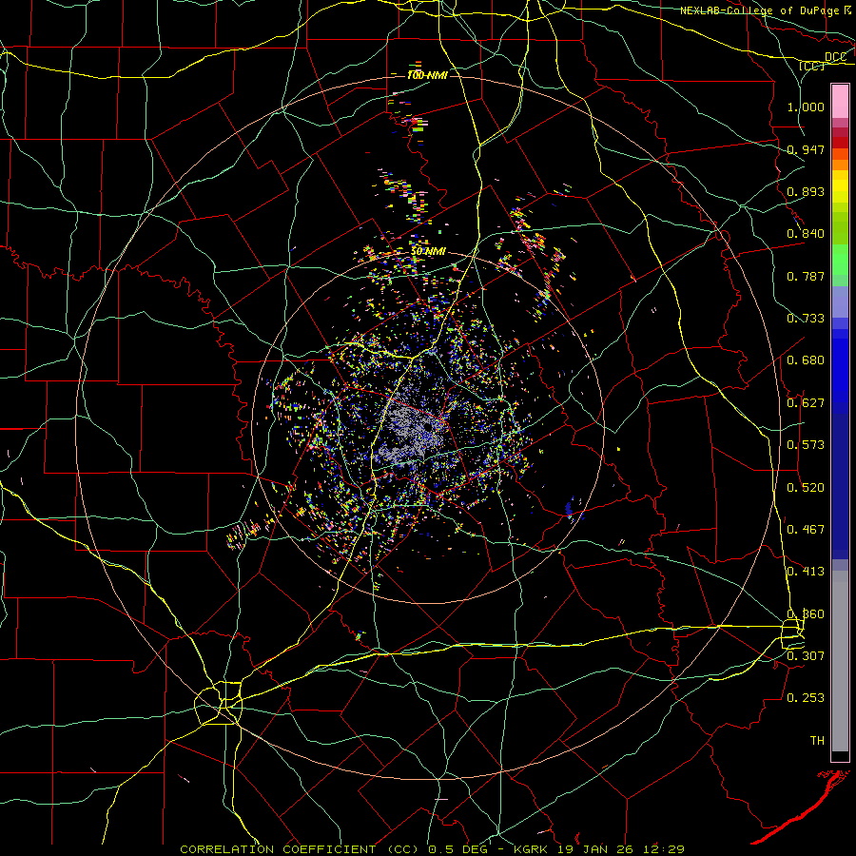Click the 100 NMI range ring label
The width and height of the screenshot is (856, 856).
click(427, 75)
